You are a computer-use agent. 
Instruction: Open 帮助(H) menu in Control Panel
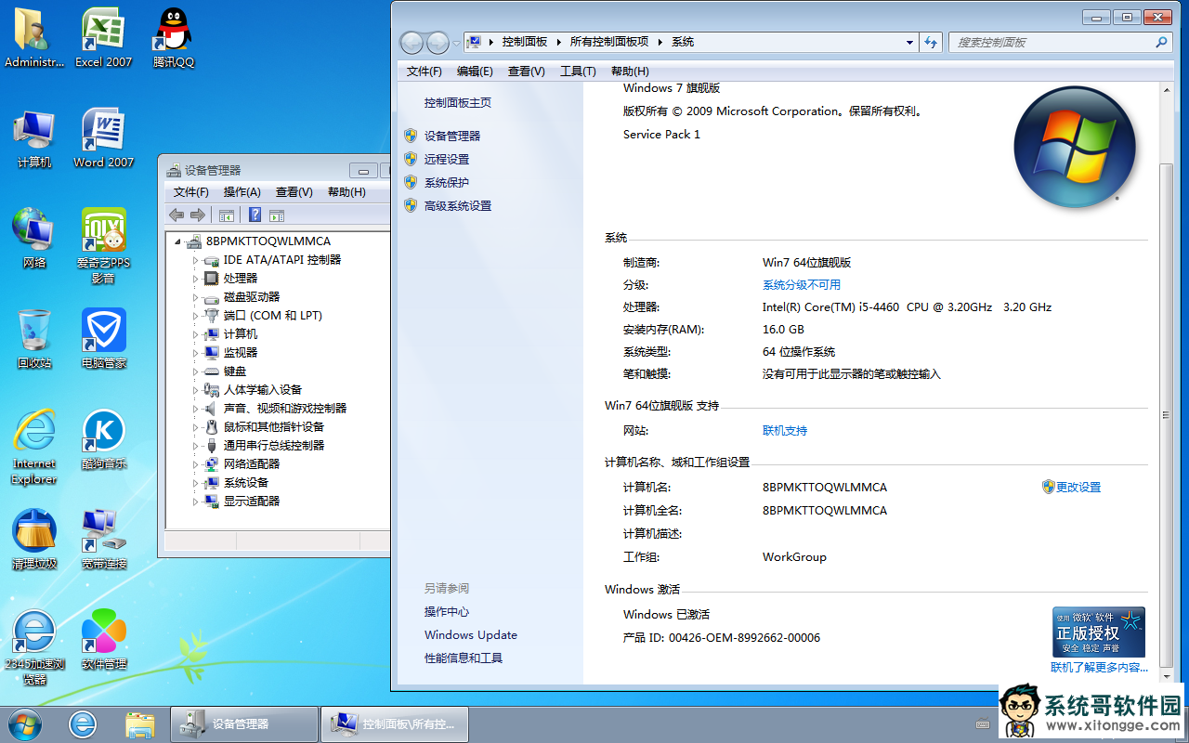(630, 72)
